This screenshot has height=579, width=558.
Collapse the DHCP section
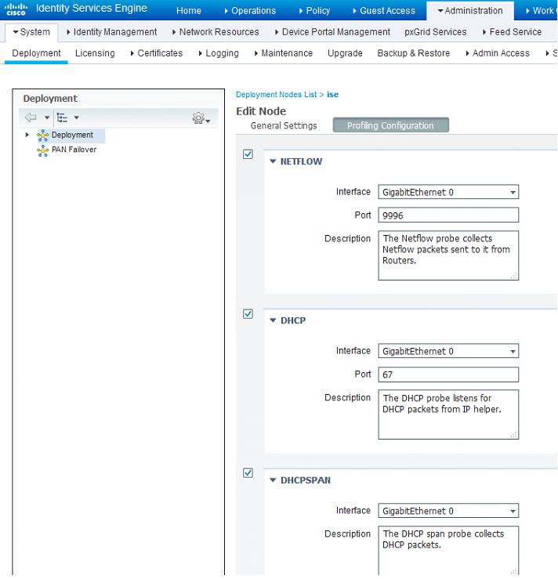(273, 320)
